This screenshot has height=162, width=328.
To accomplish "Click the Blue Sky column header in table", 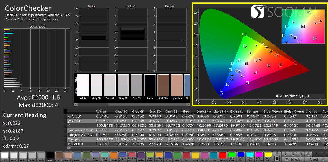I will [x=237, y=112].
